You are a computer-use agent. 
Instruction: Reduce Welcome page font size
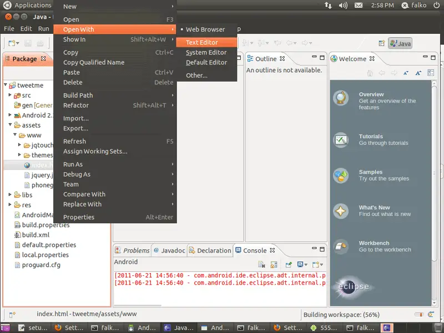coord(406,73)
